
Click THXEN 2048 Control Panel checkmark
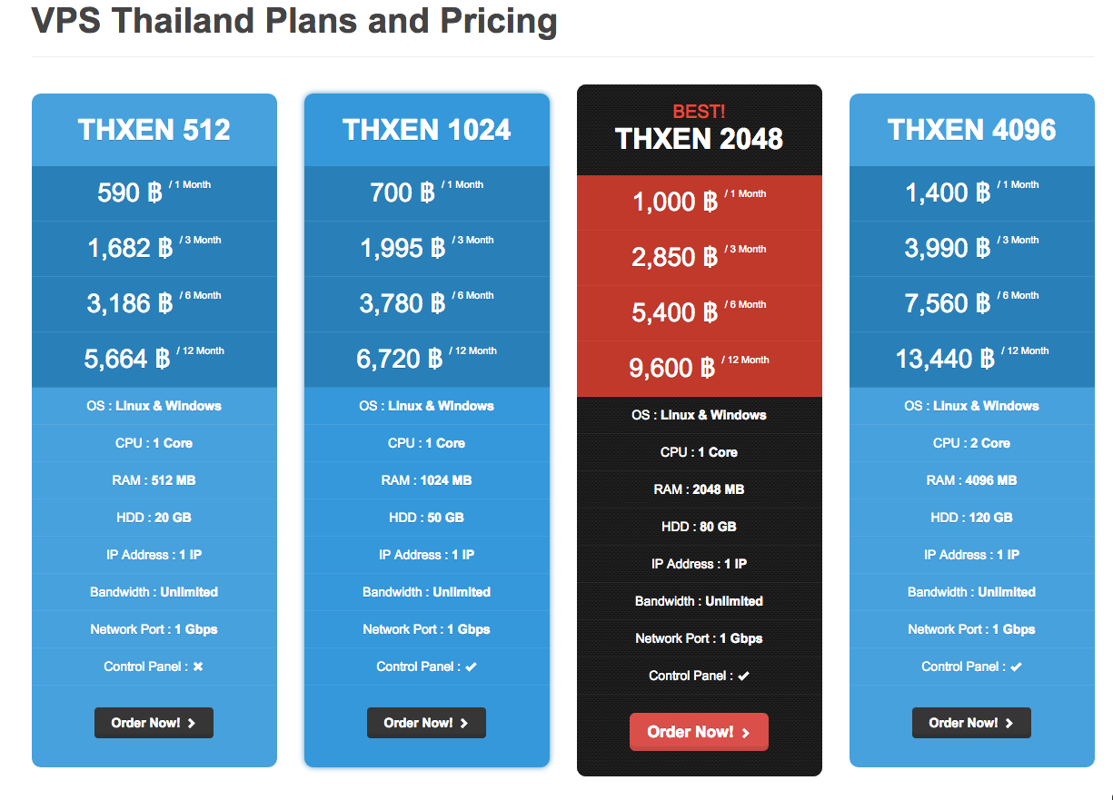point(743,677)
